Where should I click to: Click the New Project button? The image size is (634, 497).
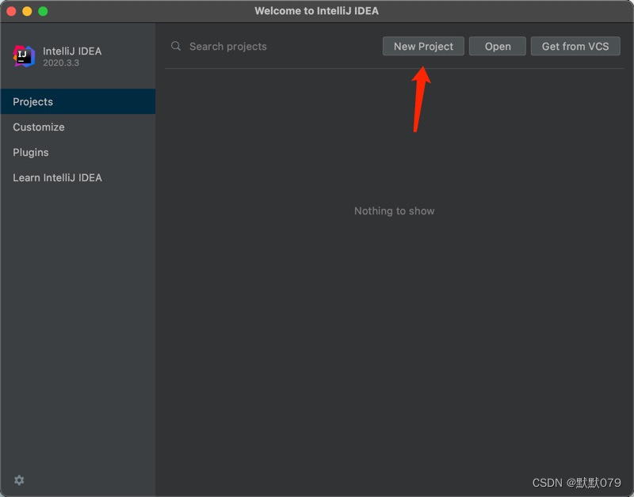click(423, 47)
